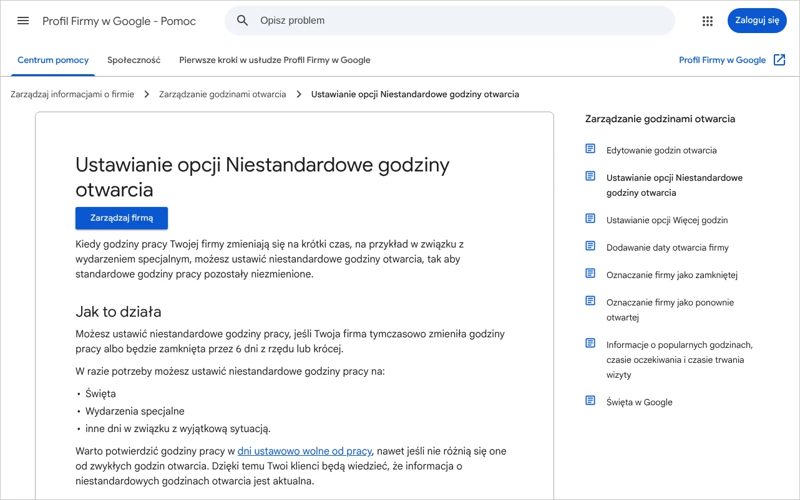Click the Zarządzaj firmą button
This screenshot has width=800, height=500.
[x=122, y=218]
